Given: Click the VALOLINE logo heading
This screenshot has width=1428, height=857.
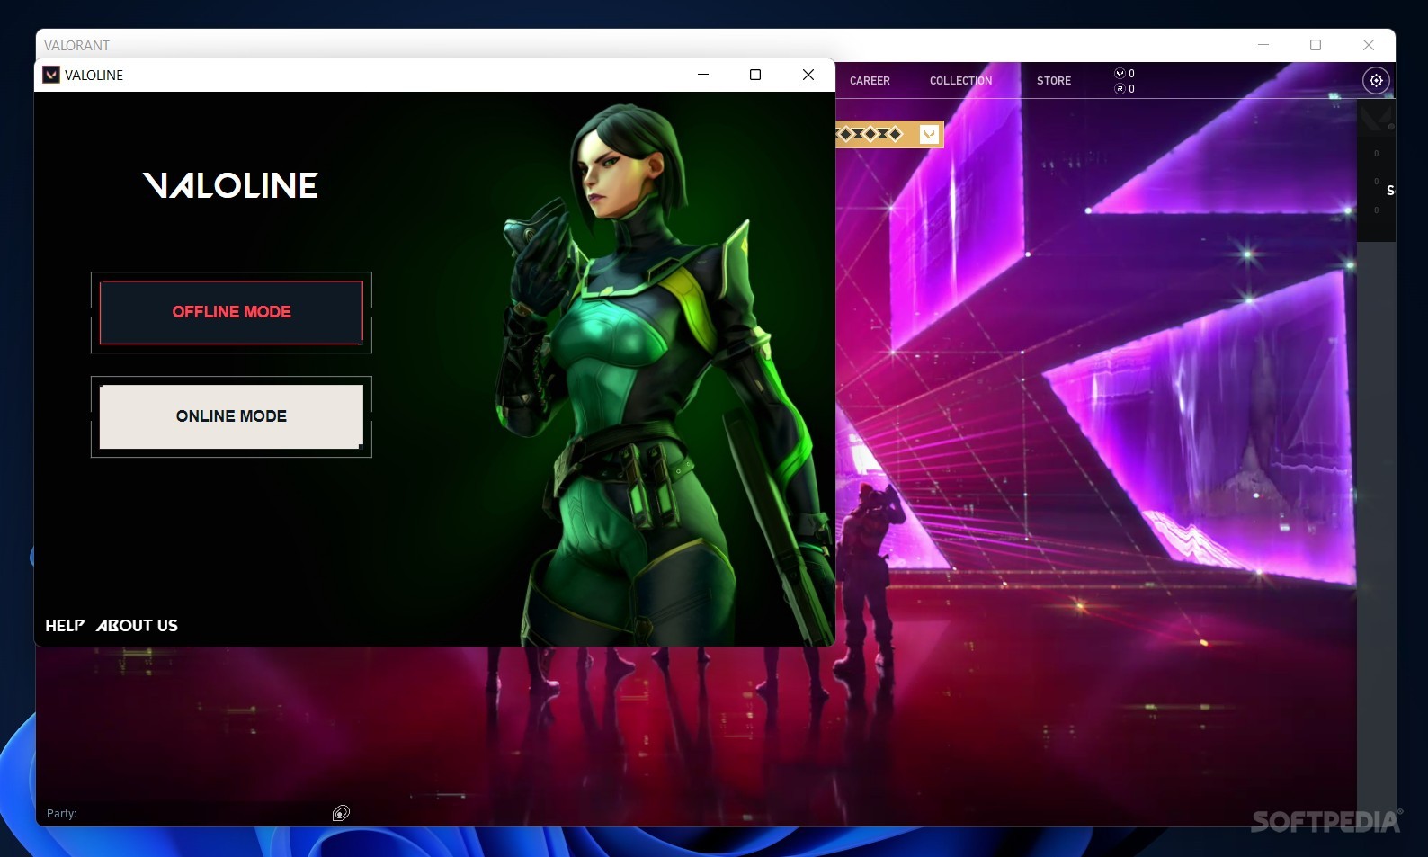Looking at the screenshot, I should (x=230, y=185).
